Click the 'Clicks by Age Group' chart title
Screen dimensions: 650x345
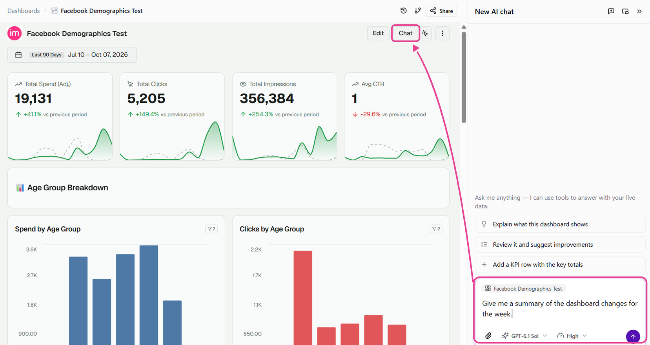pyautogui.click(x=272, y=229)
